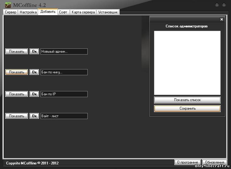Show the Бан по IP list
The image size is (231, 169).
[17, 94]
